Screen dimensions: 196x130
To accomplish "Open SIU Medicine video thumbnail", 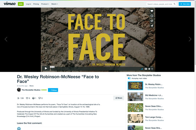I will tap(135, 97).
